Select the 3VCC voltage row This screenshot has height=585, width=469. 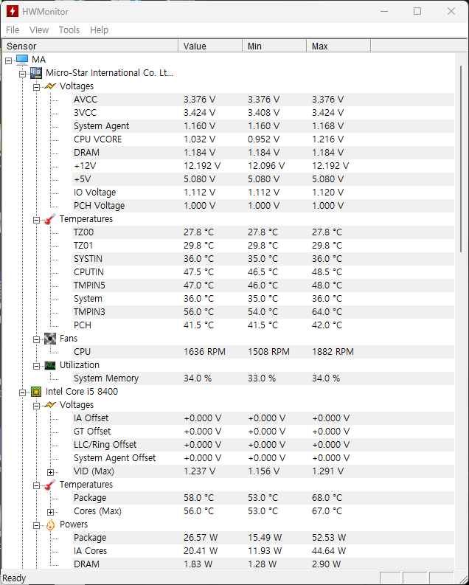tap(263, 113)
